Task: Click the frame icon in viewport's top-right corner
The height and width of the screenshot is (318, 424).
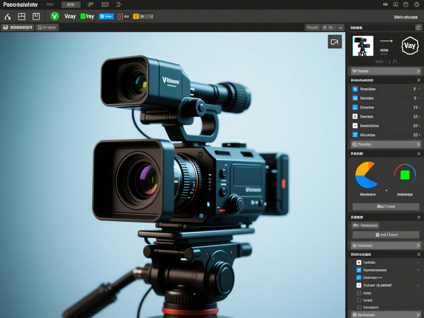Action: tap(335, 42)
